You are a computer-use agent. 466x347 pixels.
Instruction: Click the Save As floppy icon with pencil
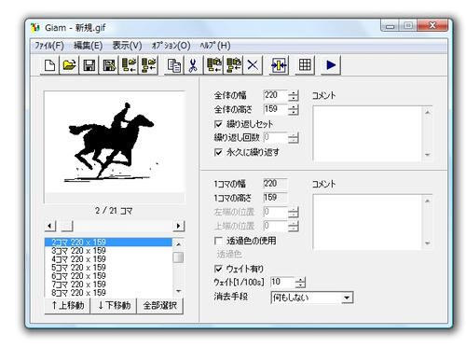pos(109,65)
